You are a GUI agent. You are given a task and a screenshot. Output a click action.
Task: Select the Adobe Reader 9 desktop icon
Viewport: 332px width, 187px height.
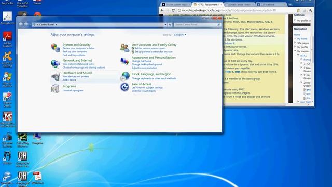click(x=7, y=39)
